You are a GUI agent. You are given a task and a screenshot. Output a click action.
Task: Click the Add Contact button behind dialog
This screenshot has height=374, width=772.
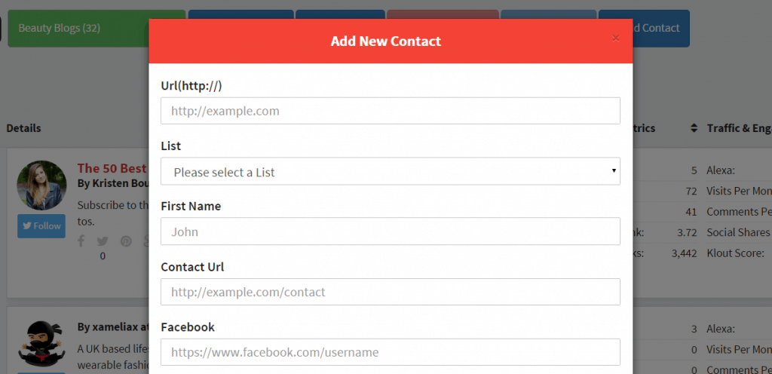pyautogui.click(x=660, y=28)
